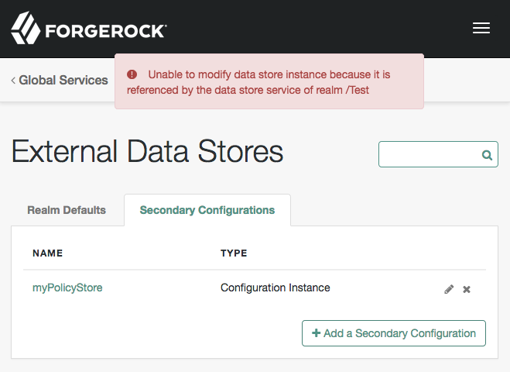Switch to the Realm Defaults tab
This screenshot has height=372, width=510.
point(67,210)
